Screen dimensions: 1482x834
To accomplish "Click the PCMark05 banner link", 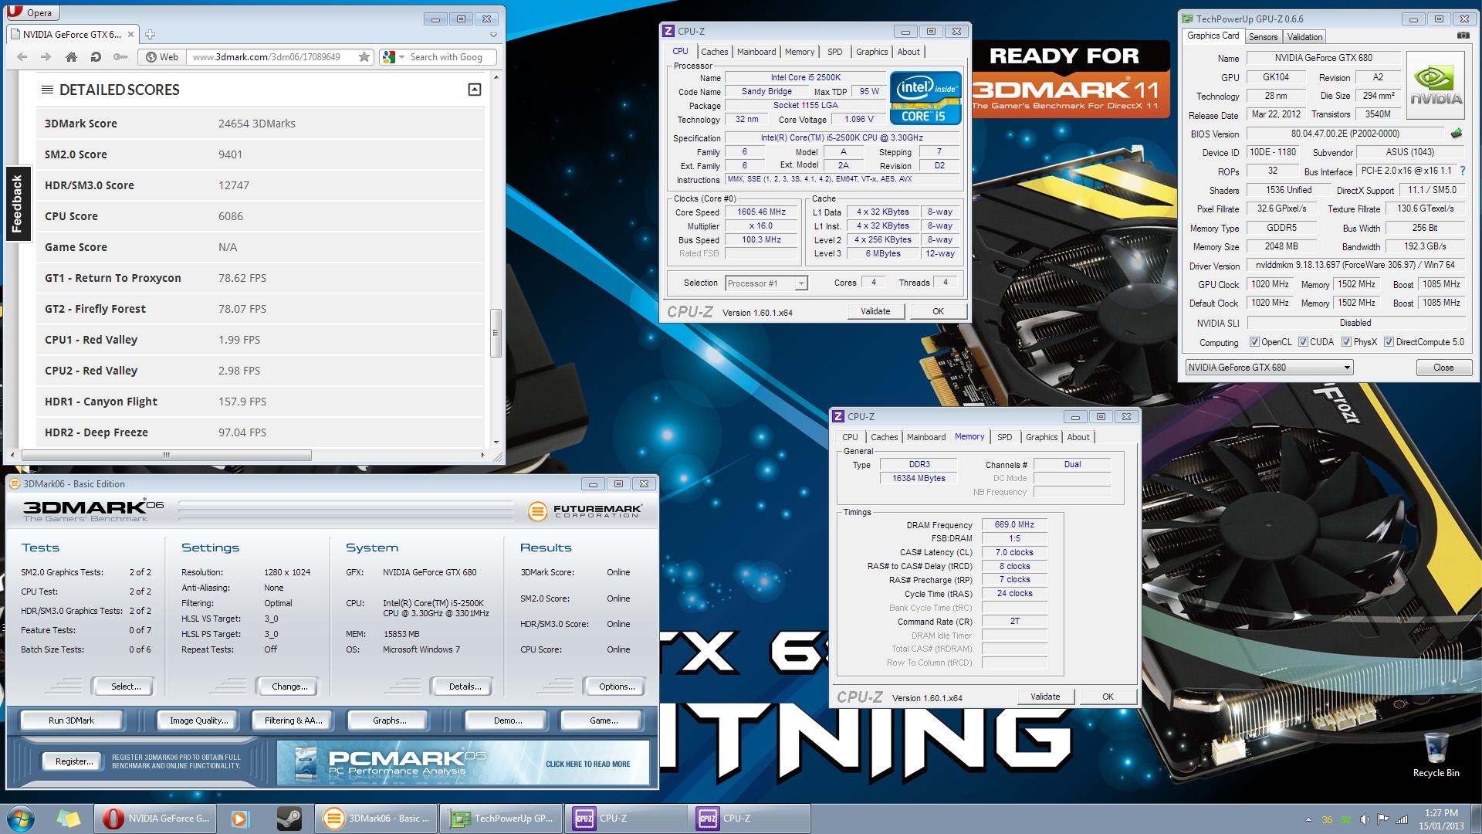I will (x=464, y=763).
